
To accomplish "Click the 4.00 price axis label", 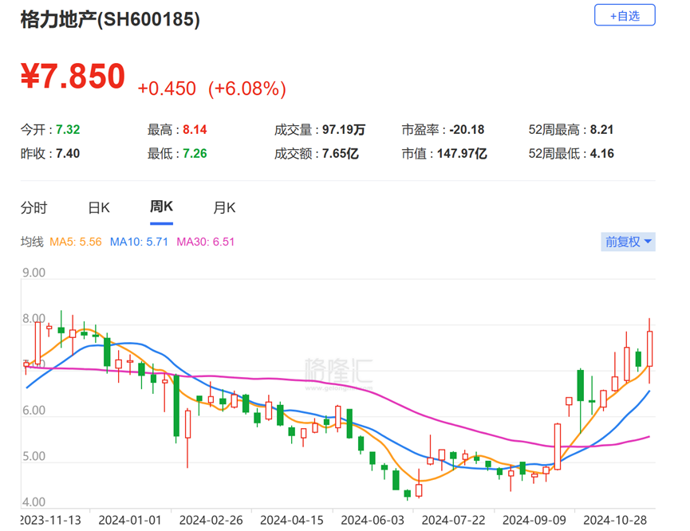I will coord(34,502).
